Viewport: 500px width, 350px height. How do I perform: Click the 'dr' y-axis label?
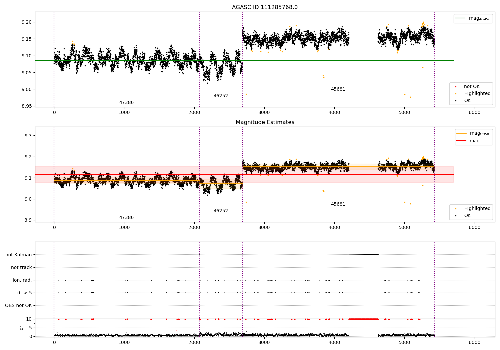coord(22,328)
